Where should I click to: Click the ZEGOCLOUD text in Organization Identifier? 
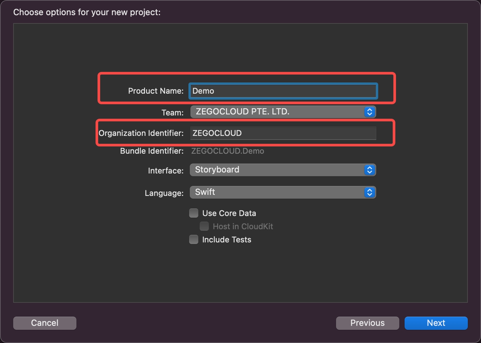(217, 133)
